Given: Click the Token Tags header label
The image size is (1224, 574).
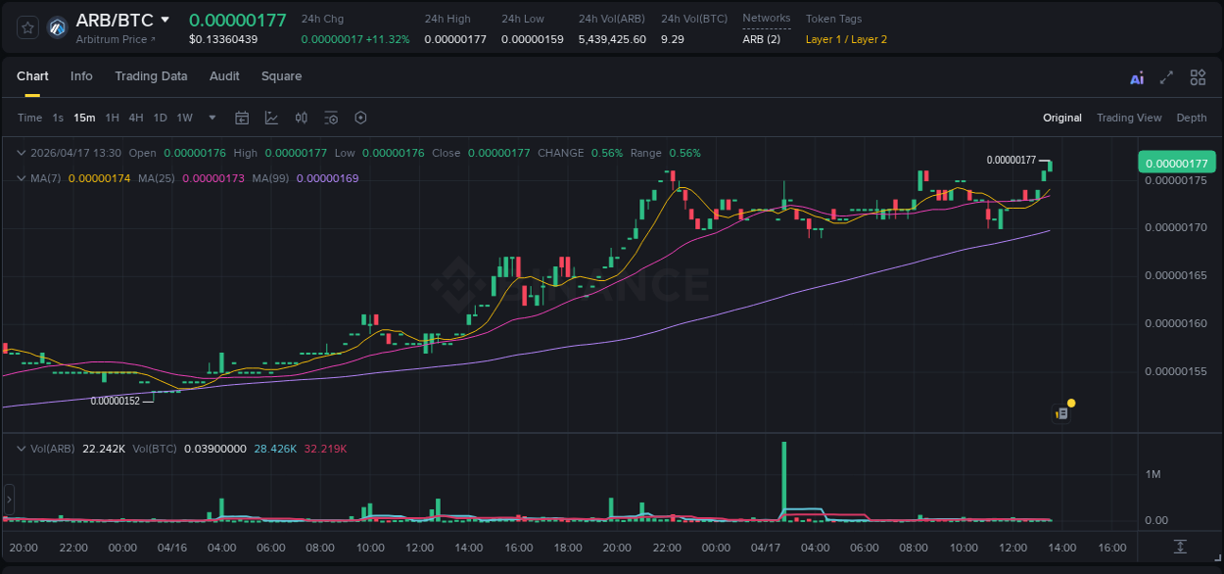Looking at the screenshot, I should coord(834,19).
